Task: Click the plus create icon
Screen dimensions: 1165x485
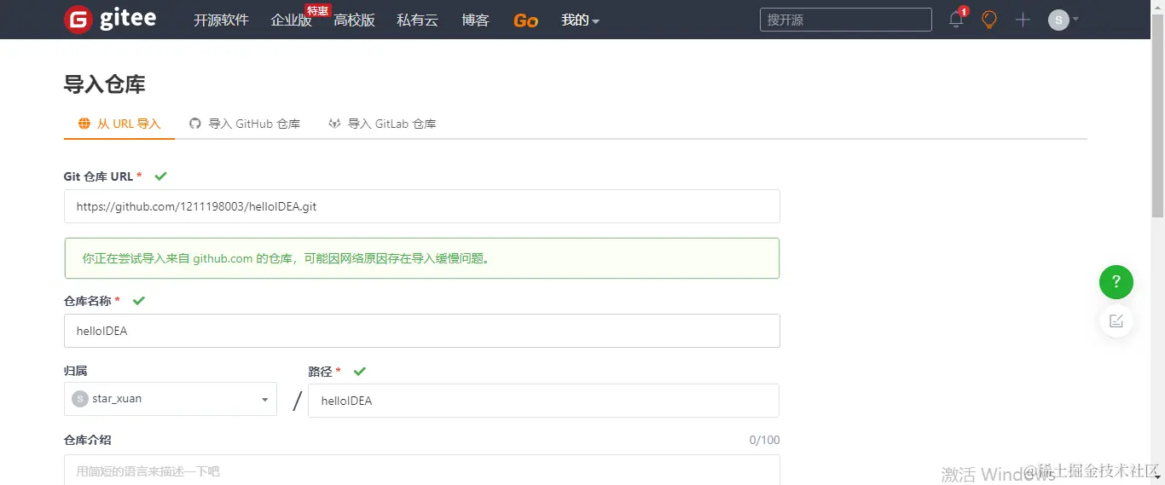Action: point(1023,20)
